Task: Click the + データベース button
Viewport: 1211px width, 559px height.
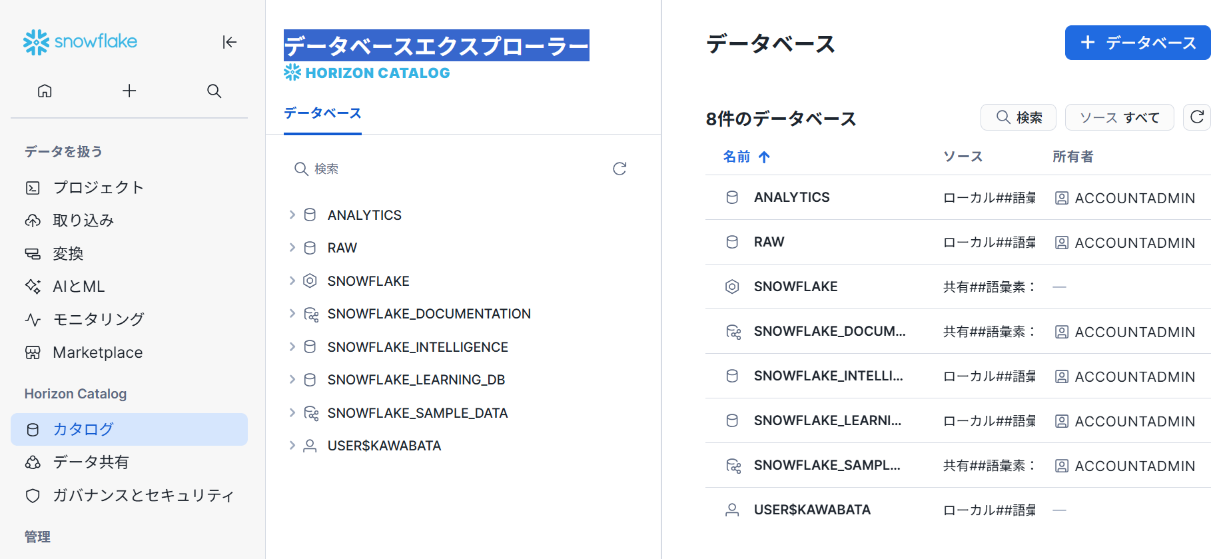Action: [1138, 43]
